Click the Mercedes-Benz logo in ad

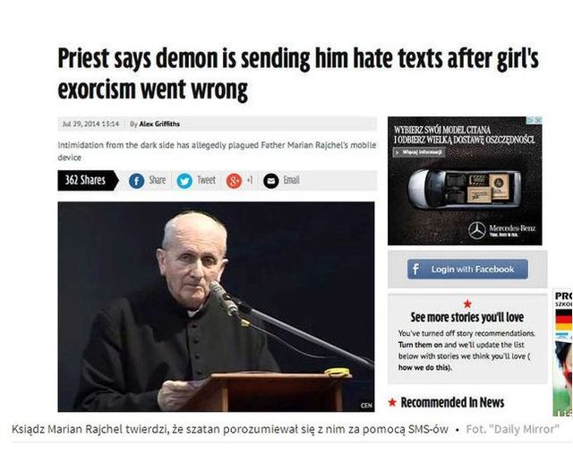coord(477,230)
